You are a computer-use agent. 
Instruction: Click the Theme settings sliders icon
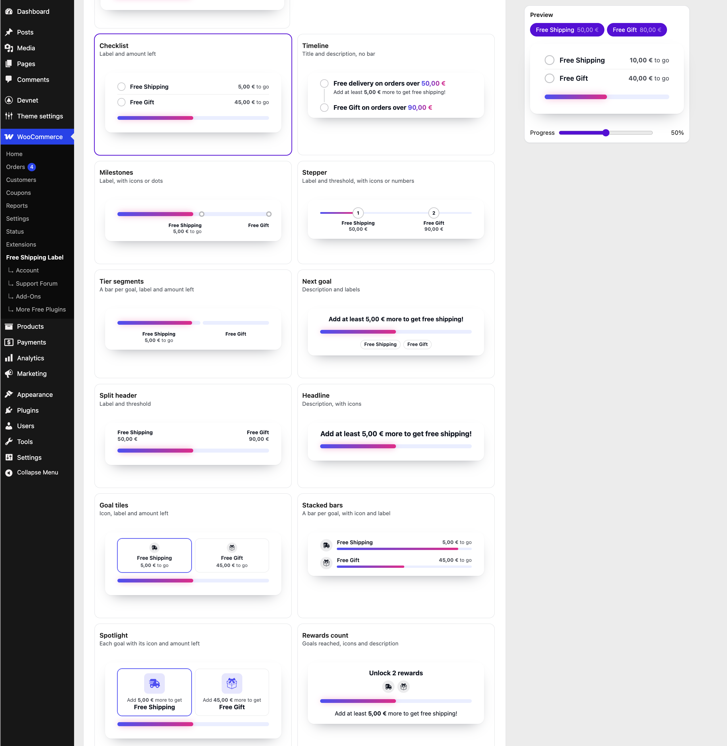[9, 116]
